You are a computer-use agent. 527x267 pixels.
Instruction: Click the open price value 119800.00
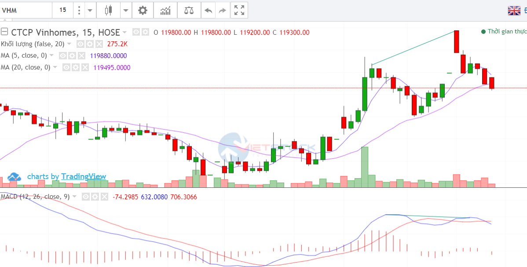176,33
